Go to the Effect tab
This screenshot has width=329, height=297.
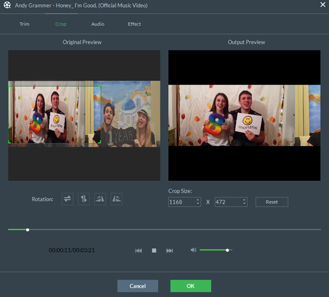(x=134, y=24)
